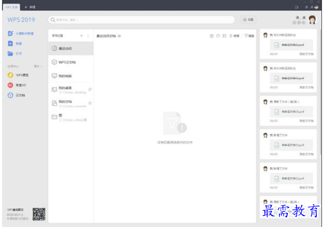The image size is (324, 227).
Task: Click the 常用位置 header text
Action: coord(57,36)
